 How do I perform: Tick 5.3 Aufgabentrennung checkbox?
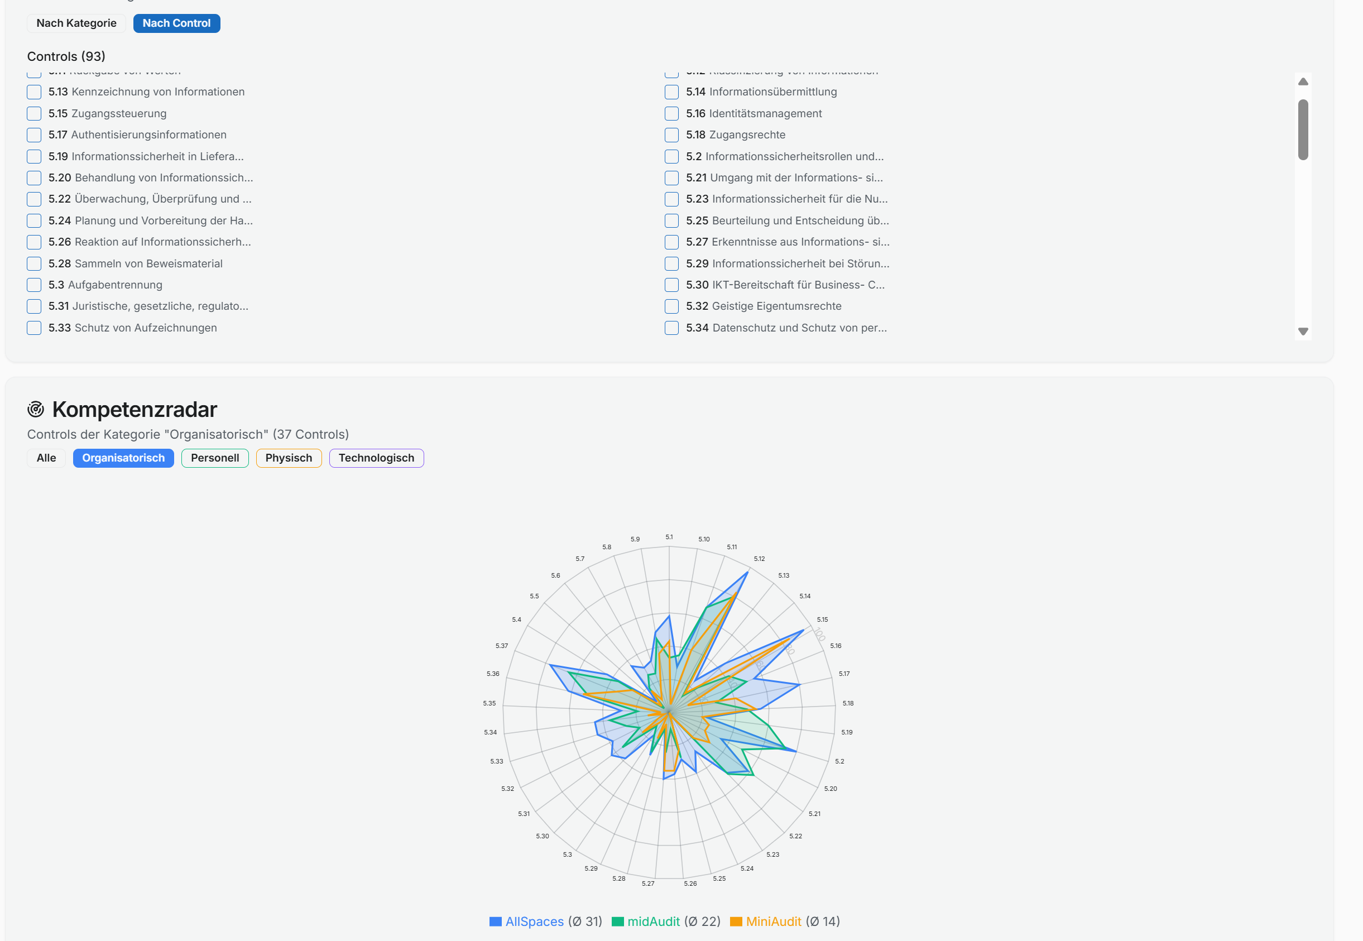[34, 285]
